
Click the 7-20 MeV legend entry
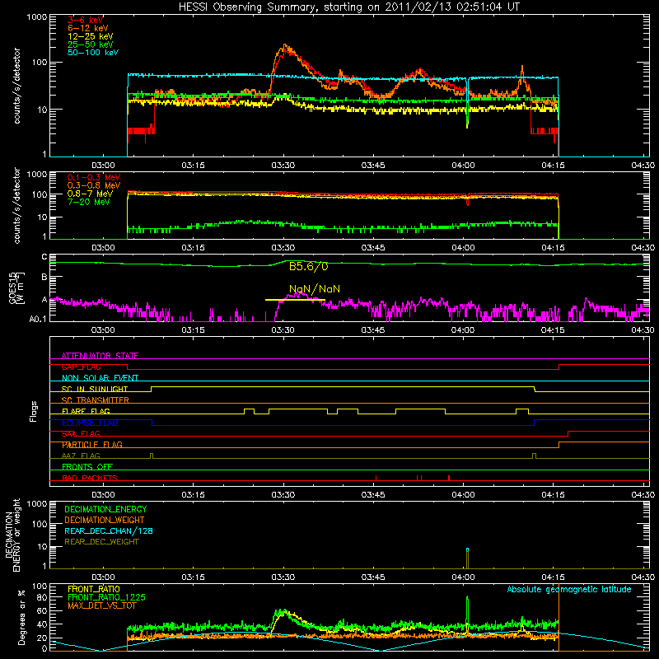click(88, 202)
